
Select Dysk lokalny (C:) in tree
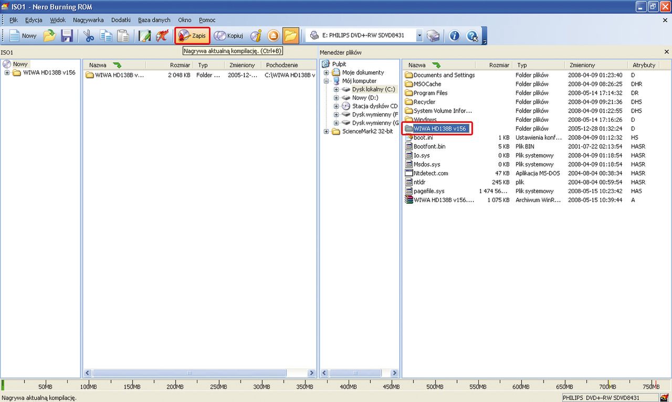373,89
